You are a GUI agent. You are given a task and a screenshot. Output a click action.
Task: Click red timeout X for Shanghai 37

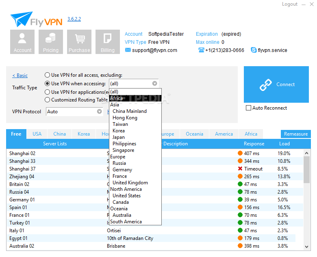tap(240, 168)
